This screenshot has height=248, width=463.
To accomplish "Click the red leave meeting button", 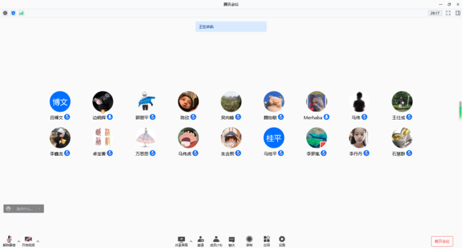I will pyautogui.click(x=442, y=241).
